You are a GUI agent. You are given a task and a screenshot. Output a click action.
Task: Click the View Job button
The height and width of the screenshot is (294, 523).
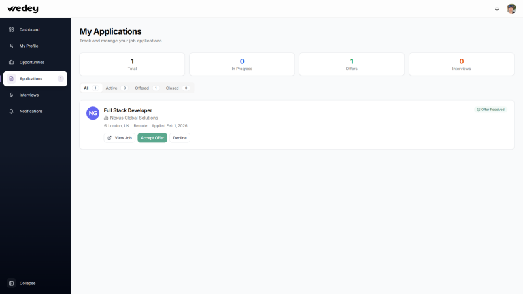coord(120,138)
